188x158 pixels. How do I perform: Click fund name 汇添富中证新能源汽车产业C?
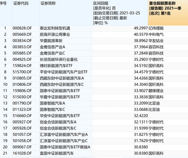click(64, 141)
